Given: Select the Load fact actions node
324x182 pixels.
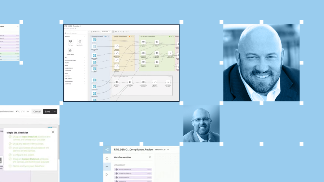Looking at the screenshot, I should pos(94,62).
